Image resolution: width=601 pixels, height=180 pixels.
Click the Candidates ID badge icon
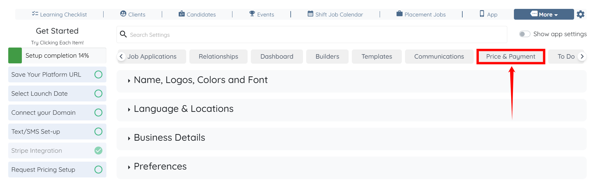click(x=181, y=14)
